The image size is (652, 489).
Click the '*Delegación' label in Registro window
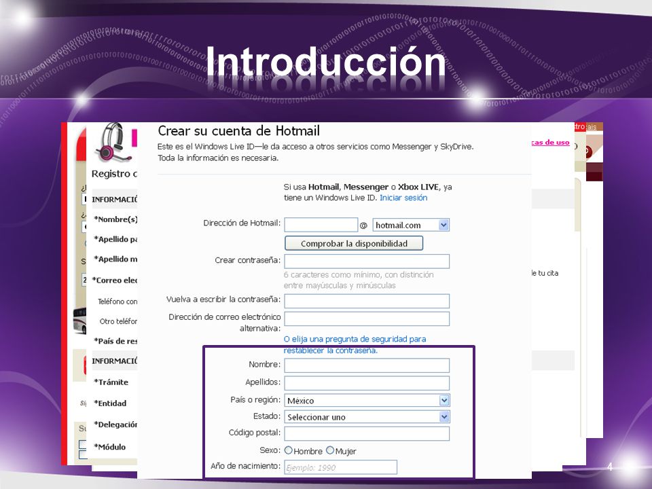115,424
